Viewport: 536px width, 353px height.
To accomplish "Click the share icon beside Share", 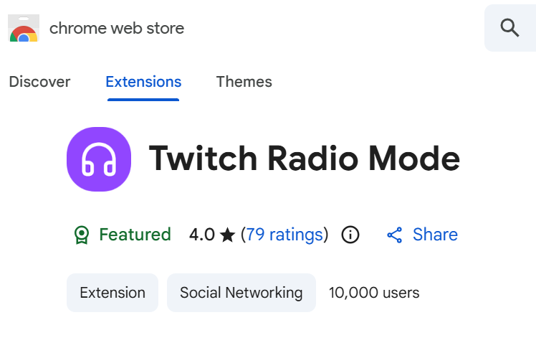I will [394, 235].
